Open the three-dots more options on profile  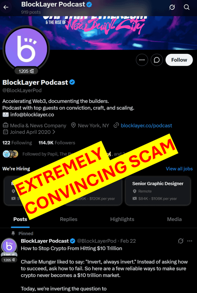pos(142,60)
